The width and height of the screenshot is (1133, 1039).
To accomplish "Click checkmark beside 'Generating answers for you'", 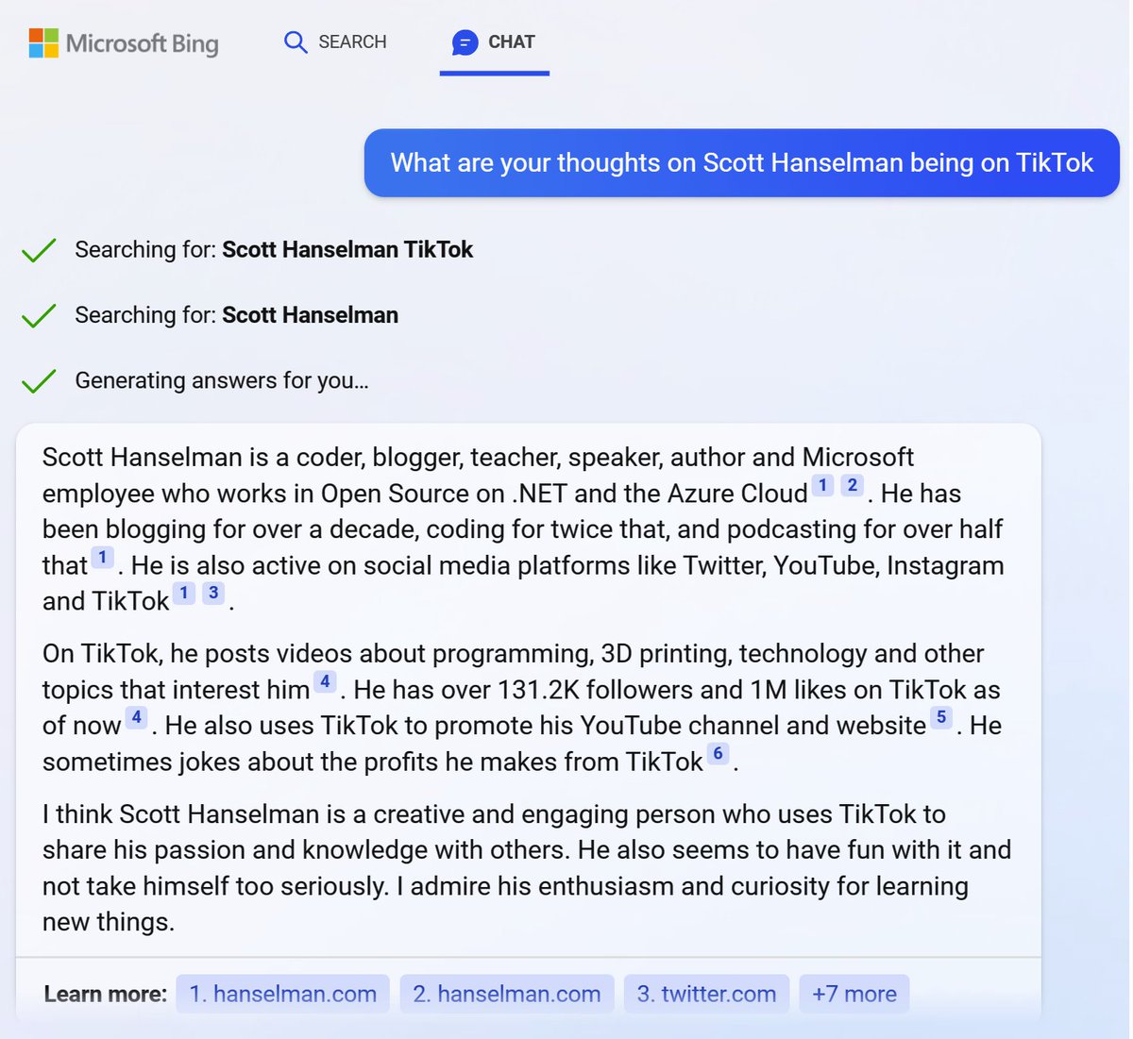I will coord(39,381).
